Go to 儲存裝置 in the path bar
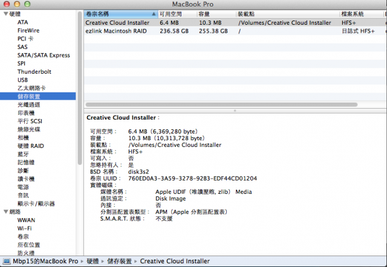The width and height of the screenshot is (387, 267). coord(120,261)
